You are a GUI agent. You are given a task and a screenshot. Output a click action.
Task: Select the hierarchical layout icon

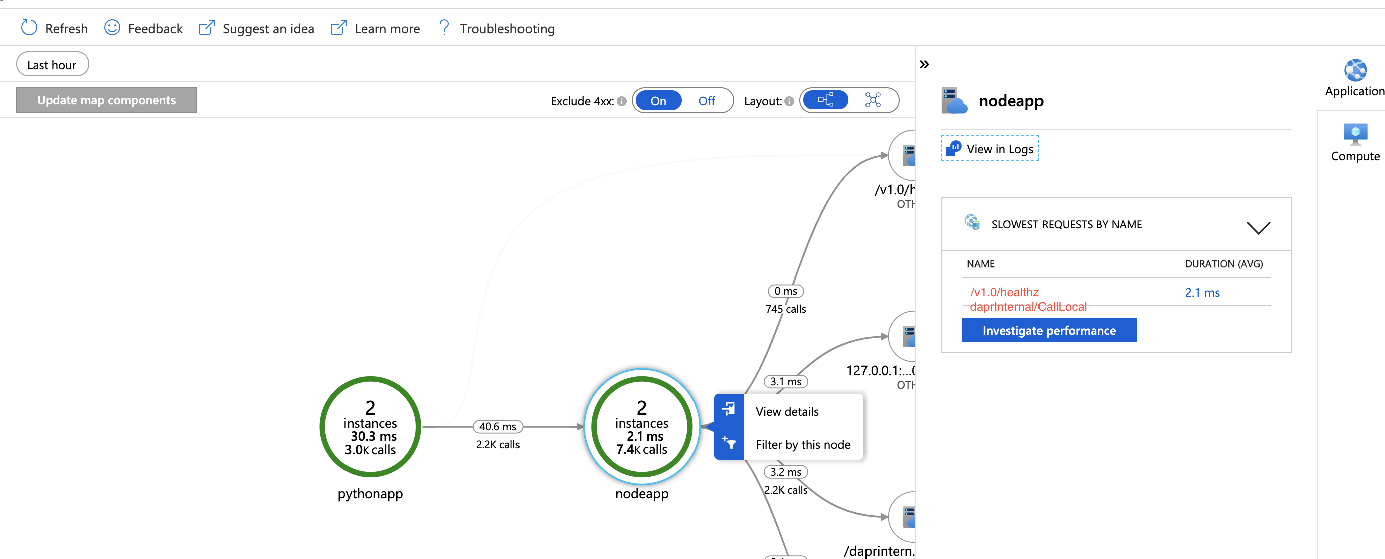click(x=825, y=100)
